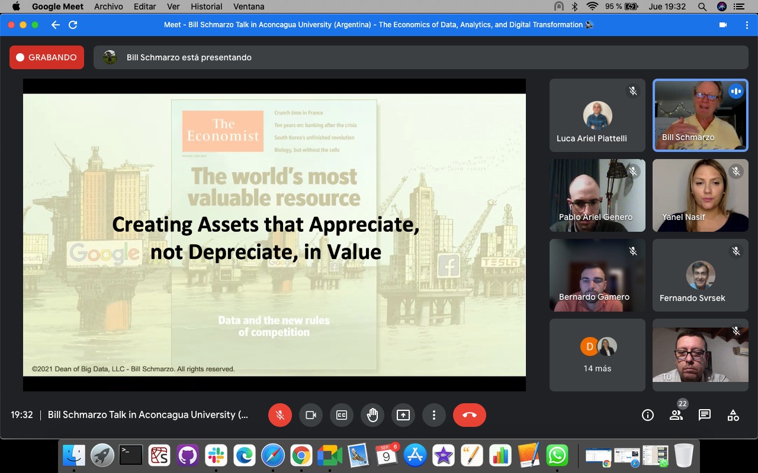Switch to Google Meet in the Dock
758x473 pixels.
click(330, 455)
